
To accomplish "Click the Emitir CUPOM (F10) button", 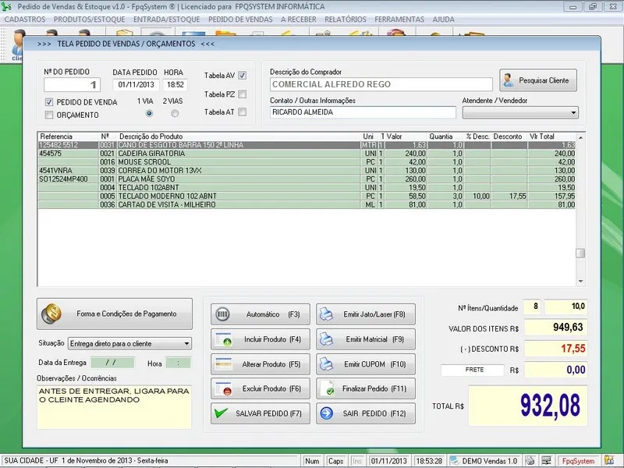I will (x=366, y=364).
